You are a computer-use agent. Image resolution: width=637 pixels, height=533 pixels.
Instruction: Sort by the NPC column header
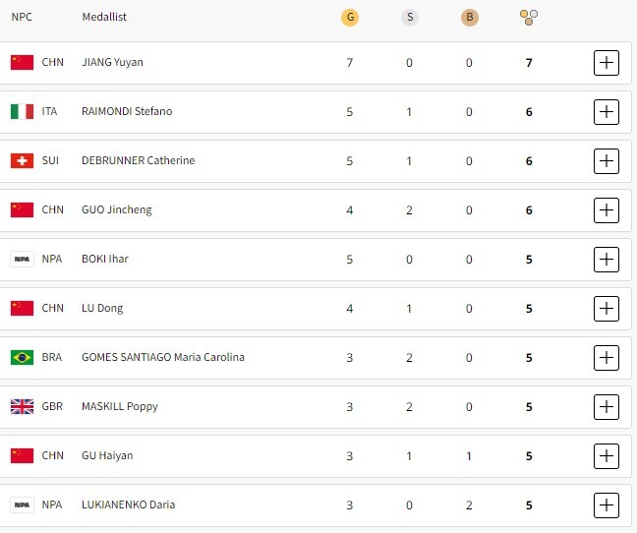[x=22, y=17]
